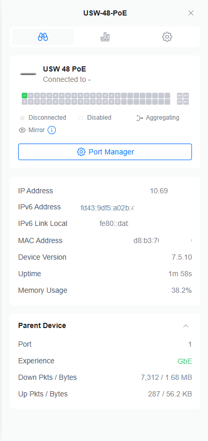Open the device settings gear tab
This screenshot has height=441, width=208.
167,37
